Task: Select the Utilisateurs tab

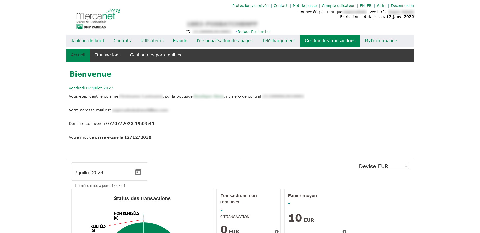Action: click(x=152, y=41)
